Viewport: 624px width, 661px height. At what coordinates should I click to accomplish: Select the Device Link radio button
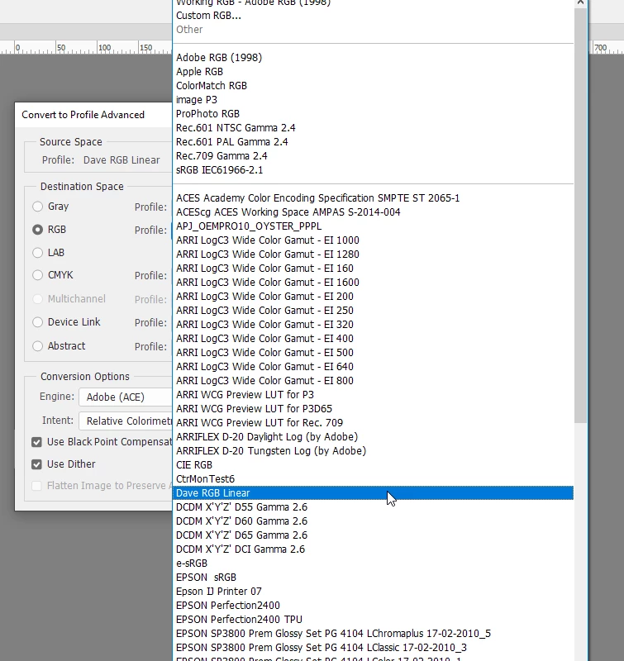[x=37, y=322]
